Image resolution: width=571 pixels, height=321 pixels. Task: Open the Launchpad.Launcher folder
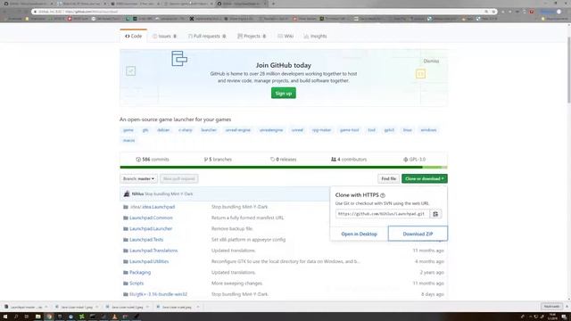point(151,228)
